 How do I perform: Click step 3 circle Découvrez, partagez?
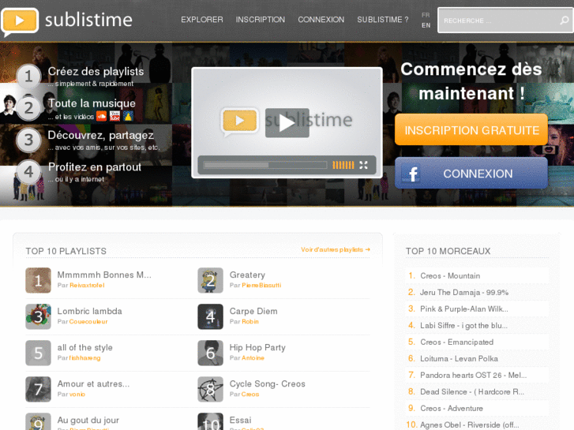click(28, 140)
